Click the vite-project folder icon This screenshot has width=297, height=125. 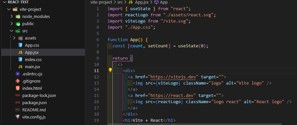click(x=15, y=9)
